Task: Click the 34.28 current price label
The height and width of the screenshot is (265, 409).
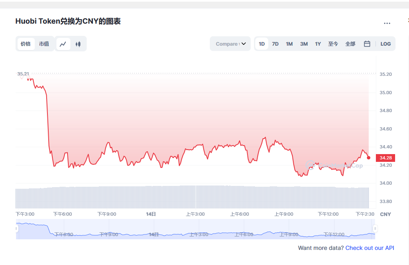Action: coord(386,158)
